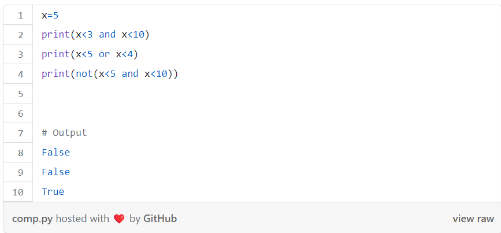Image resolution: width=501 pixels, height=233 pixels.
Task: Click the x=5 code line
Action: [50, 15]
